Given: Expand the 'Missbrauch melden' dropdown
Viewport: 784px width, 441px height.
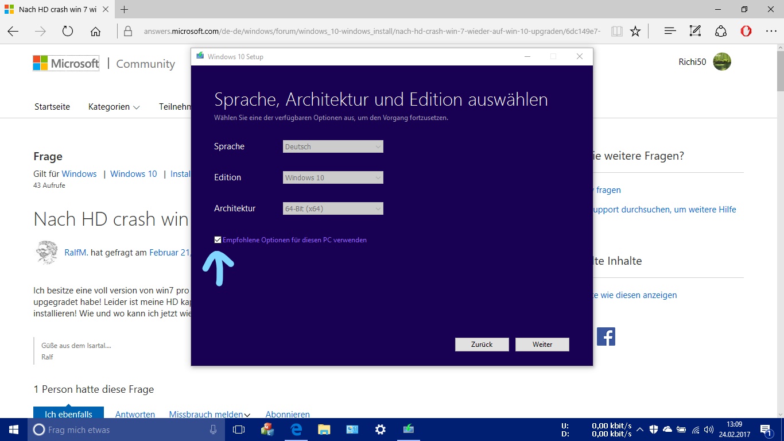Looking at the screenshot, I should pos(209,415).
